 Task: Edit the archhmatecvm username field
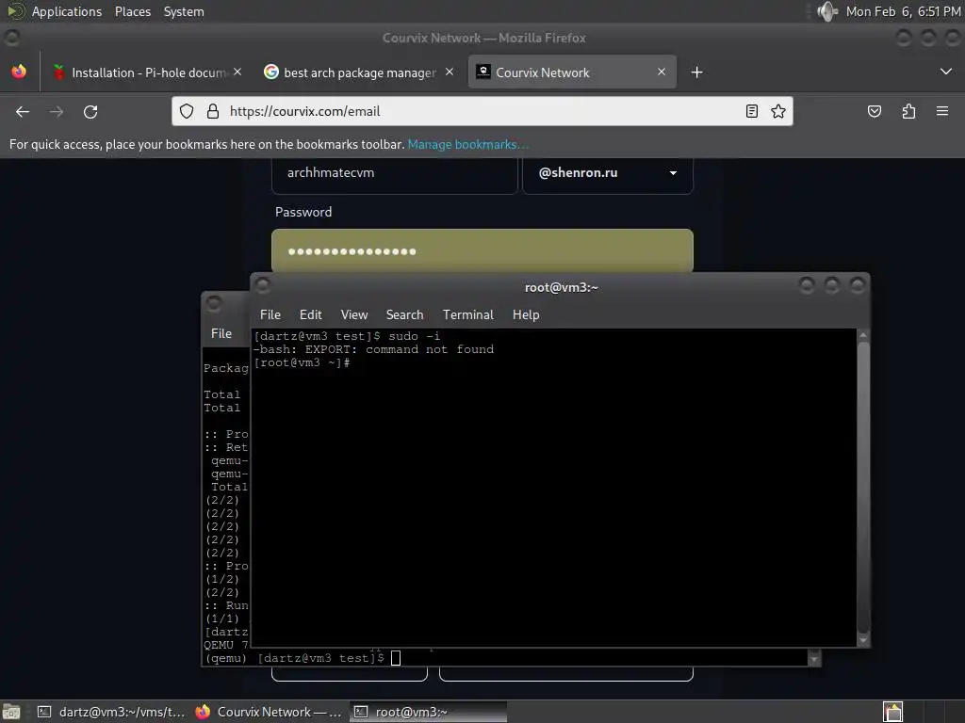point(395,173)
